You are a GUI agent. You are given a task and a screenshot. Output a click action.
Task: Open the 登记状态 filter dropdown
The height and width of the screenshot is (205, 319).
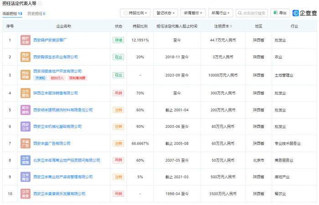tap(165, 13)
